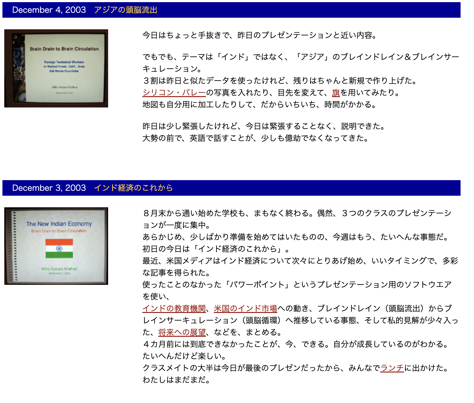Image resolution: width=474 pixels, height=403 pixels.
Task: Visit the 米国のインド市場 link
Action: point(245,308)
